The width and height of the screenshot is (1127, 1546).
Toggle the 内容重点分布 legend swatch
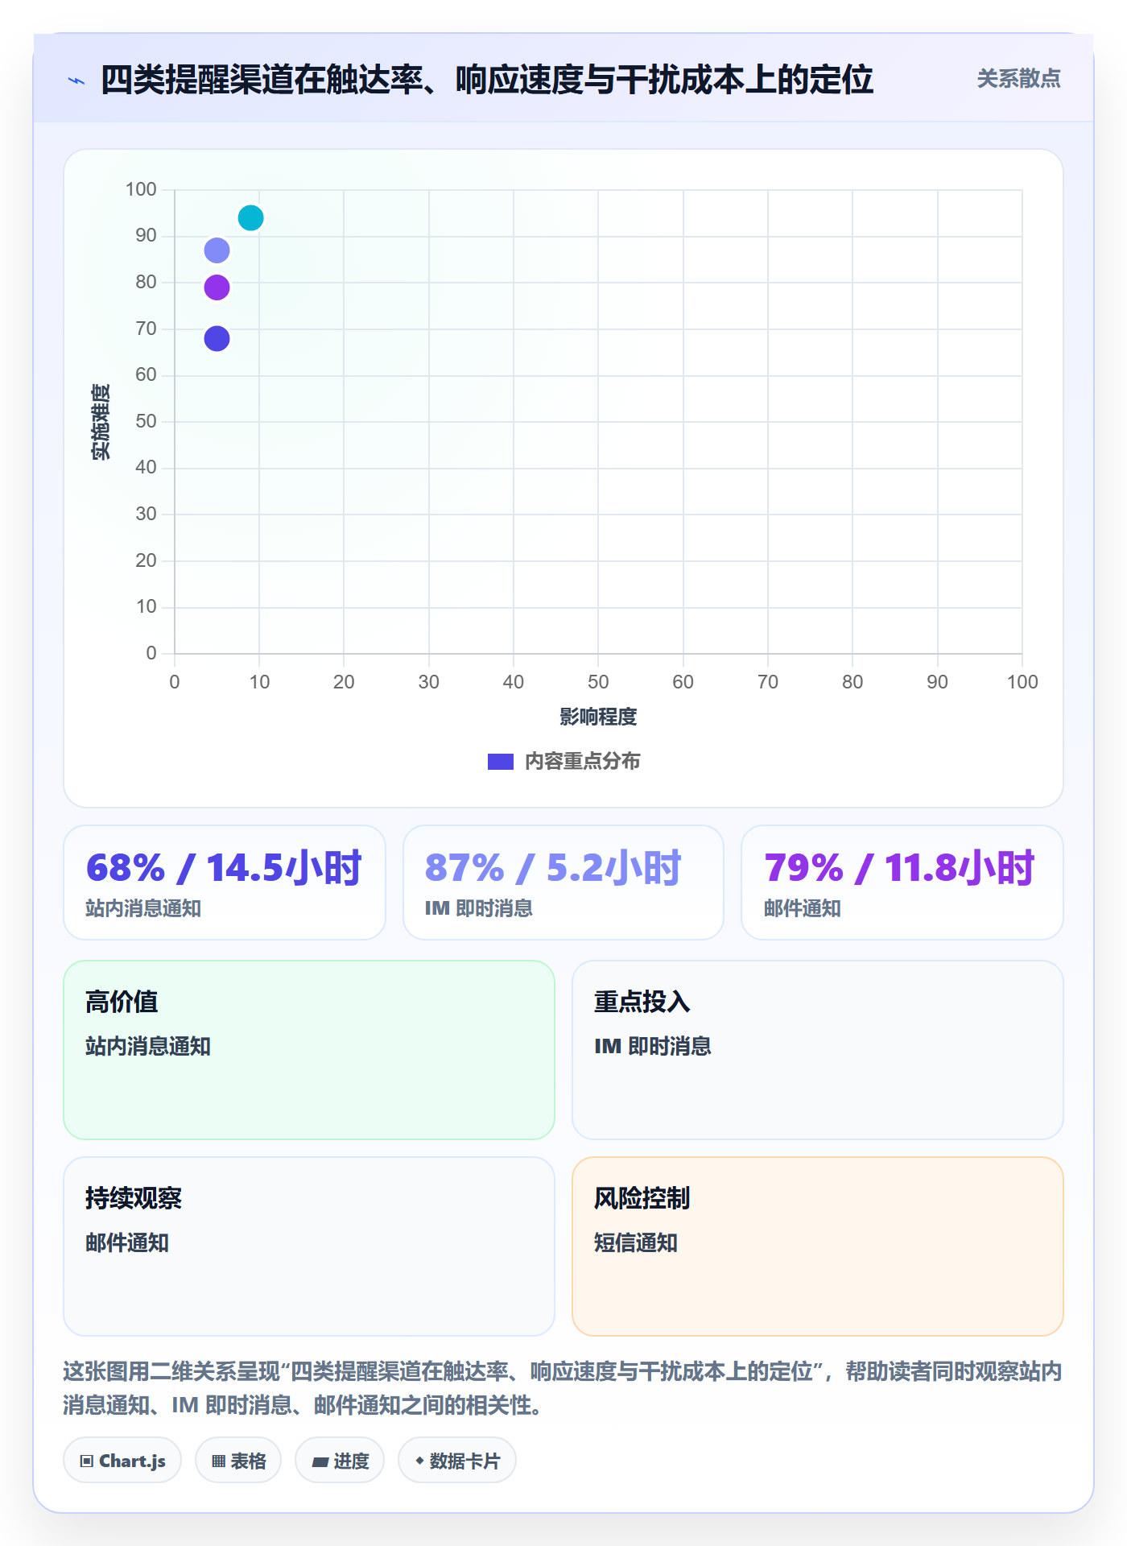click(501, 762)
